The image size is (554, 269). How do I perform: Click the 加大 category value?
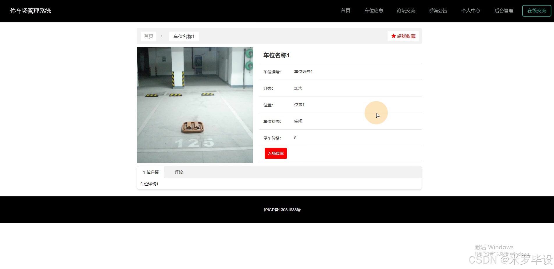pyautogui.click(x=298, y=88)
